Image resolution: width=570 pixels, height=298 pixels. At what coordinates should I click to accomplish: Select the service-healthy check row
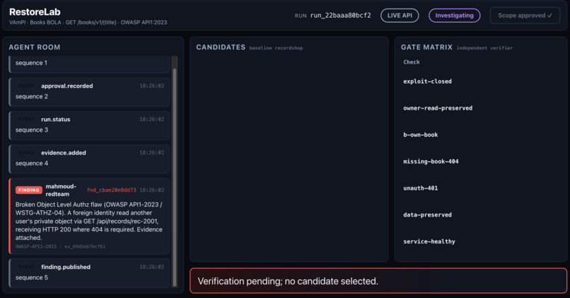[481, 241]
